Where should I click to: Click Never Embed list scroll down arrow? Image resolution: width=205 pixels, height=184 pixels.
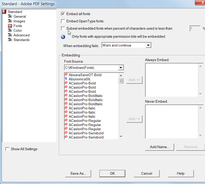(x=200, y=136)
